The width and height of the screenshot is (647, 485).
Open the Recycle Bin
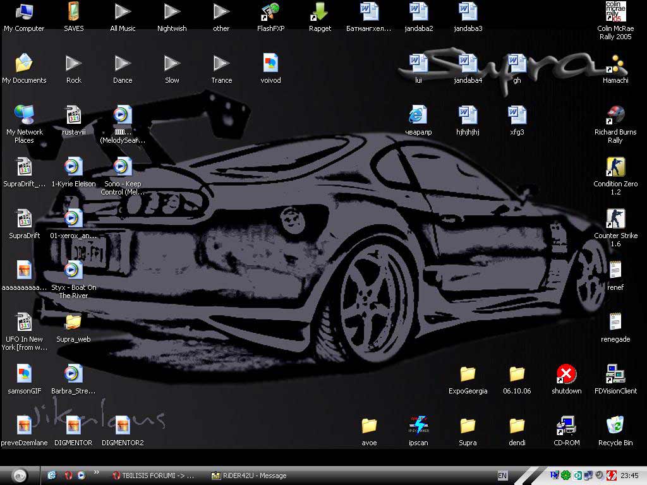pyautogui.click(x=615, y=426)
